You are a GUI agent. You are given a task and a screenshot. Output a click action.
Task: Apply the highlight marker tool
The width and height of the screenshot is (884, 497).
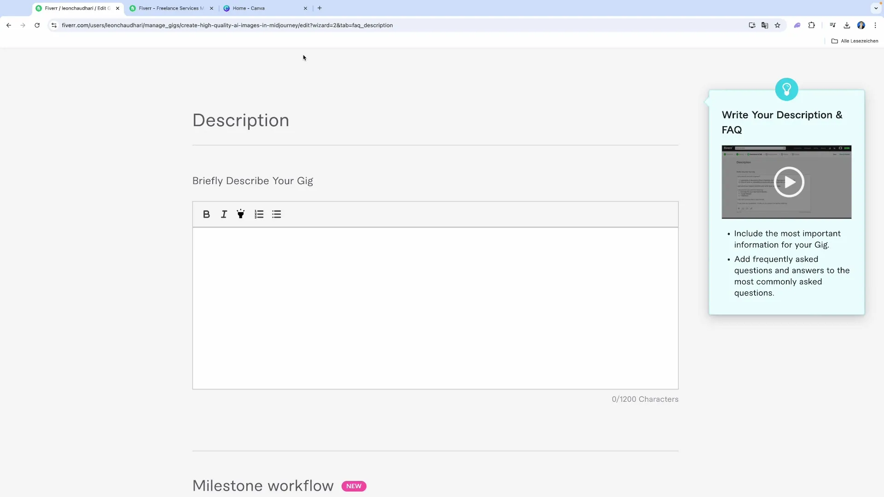(x=241, y=214)
